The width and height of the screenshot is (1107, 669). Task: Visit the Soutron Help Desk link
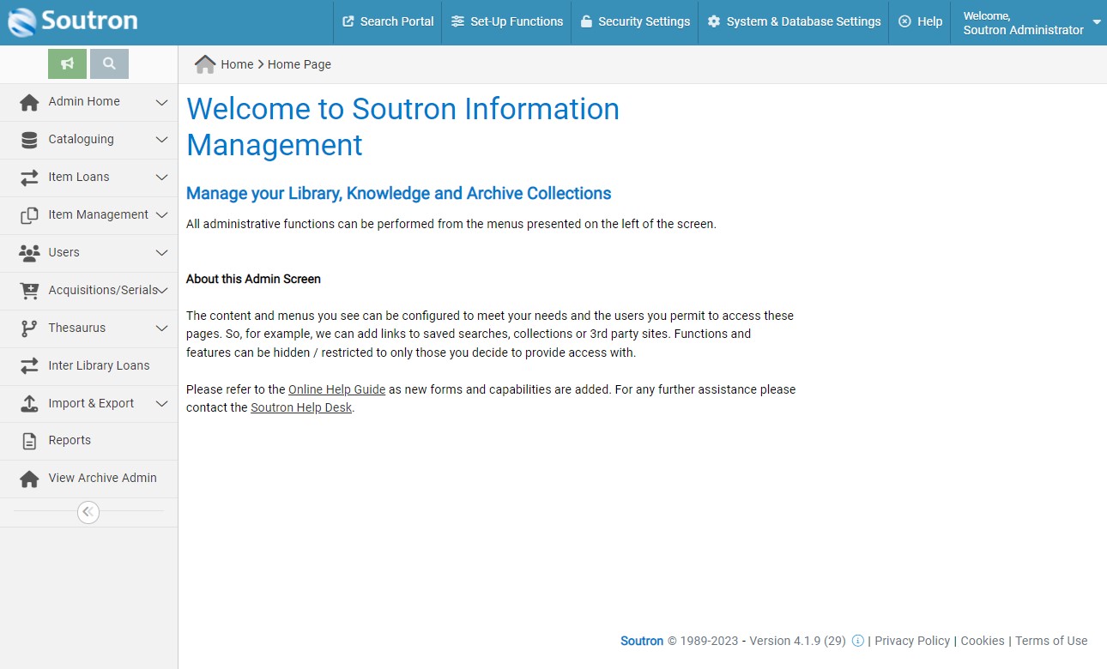(300, 407)
